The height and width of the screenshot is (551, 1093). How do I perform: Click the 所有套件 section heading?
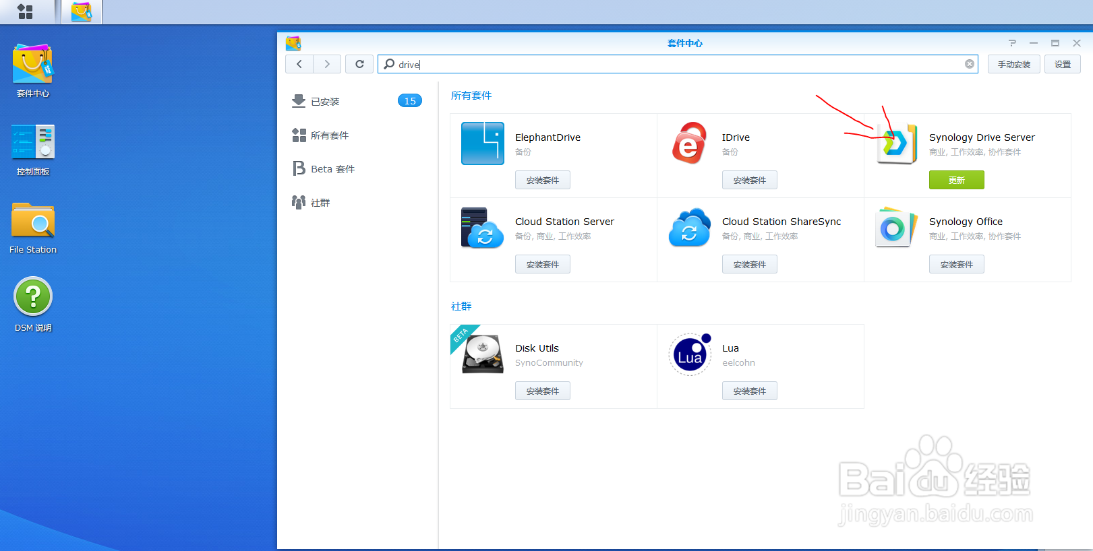tap(471, 96)
